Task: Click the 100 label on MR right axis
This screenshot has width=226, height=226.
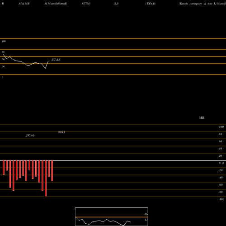Action: tap(221, 127)
